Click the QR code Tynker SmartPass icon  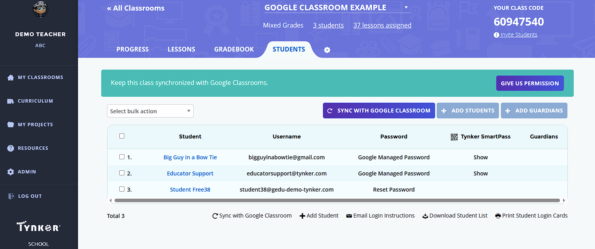tap(454, 137)
